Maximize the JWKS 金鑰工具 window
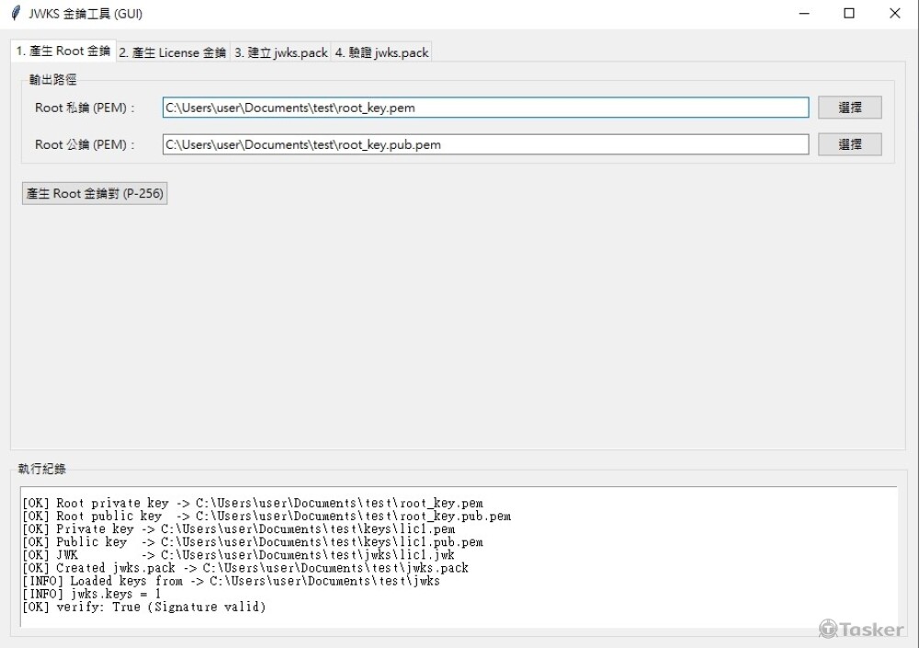The image size is (919, 648). [849, 14]
